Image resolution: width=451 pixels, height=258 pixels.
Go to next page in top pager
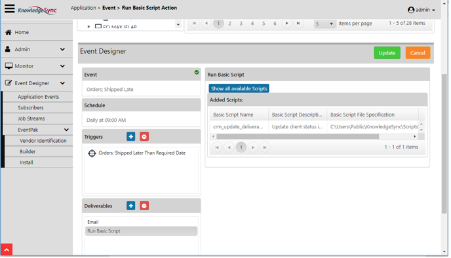point(286,24)
